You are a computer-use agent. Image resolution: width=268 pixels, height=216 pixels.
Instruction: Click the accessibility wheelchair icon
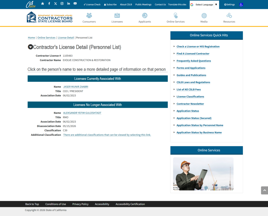click(x=241, y=5)
